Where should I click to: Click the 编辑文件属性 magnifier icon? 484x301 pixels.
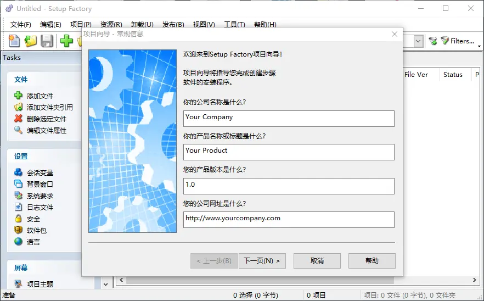point(18,130)
